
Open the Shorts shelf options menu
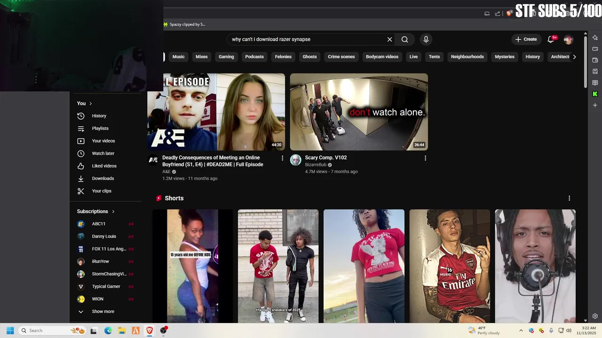coord(569,198)
